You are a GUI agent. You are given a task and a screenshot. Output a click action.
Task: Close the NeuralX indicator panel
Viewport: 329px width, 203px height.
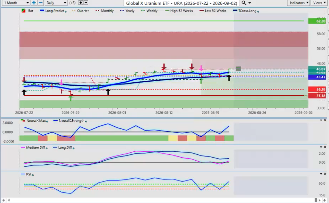[325, 120]
